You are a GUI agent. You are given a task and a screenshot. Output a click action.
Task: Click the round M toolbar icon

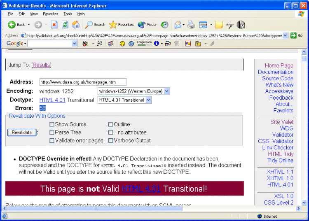pos(241,25)
